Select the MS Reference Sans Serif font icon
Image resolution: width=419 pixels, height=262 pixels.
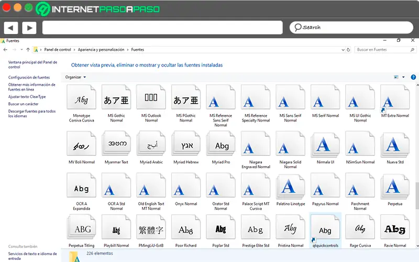tap(220, 97)
